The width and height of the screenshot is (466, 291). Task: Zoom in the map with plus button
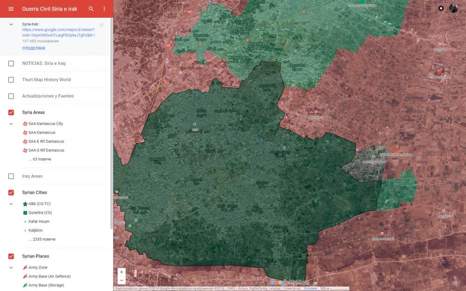[x=122, y=272]
